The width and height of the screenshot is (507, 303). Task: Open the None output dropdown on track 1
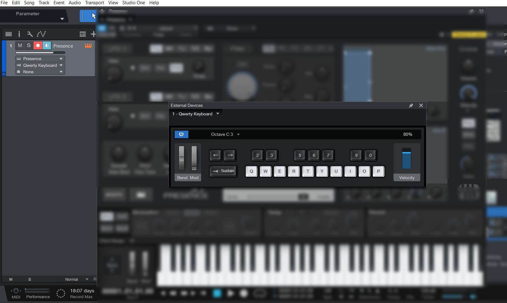[x=40, y=72]
